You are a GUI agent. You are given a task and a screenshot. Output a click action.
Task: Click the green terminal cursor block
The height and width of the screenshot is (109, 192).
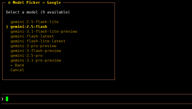pos(7,99)
